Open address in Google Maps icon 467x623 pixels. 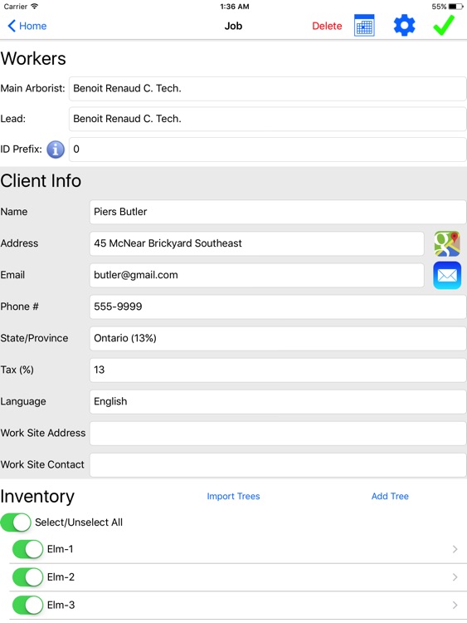point(447,243)
